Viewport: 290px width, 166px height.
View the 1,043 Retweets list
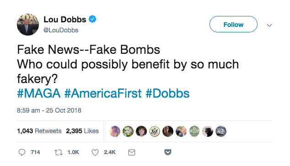pos(39,131)
